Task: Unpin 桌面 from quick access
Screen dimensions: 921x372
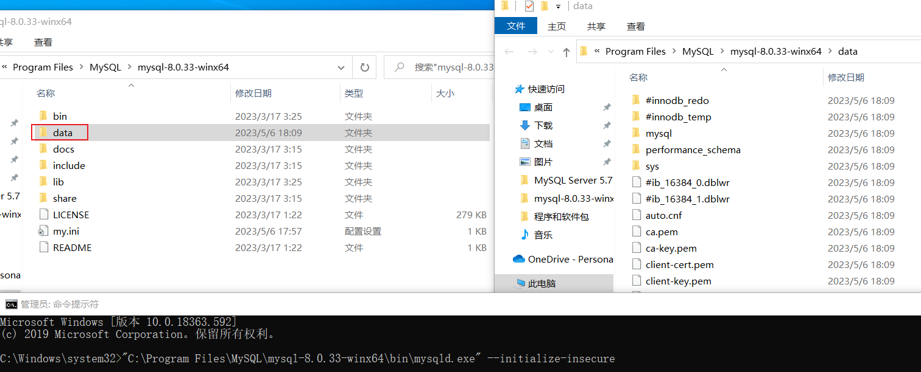Action: tap(607, 108)
